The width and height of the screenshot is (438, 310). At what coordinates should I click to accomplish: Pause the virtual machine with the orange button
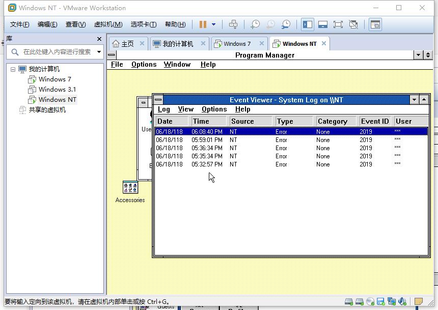click(x=203, y=24)
